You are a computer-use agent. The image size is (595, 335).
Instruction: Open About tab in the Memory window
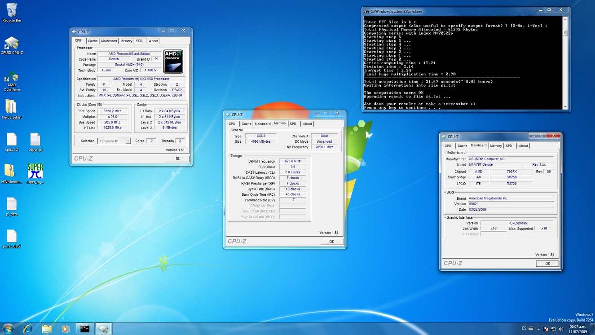click(x=307, y=124)
